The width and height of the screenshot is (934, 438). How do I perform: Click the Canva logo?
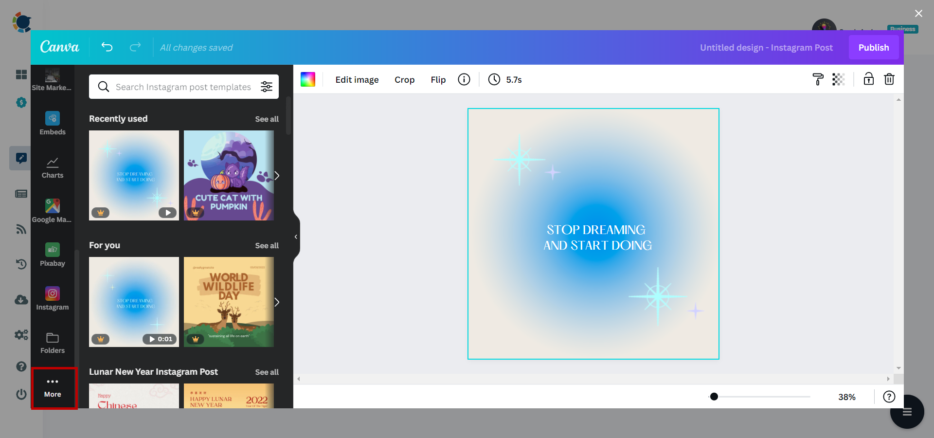pos(59,47)
